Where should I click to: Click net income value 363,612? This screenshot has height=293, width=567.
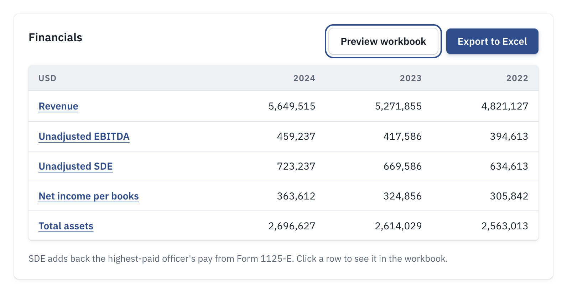(296, 196)
